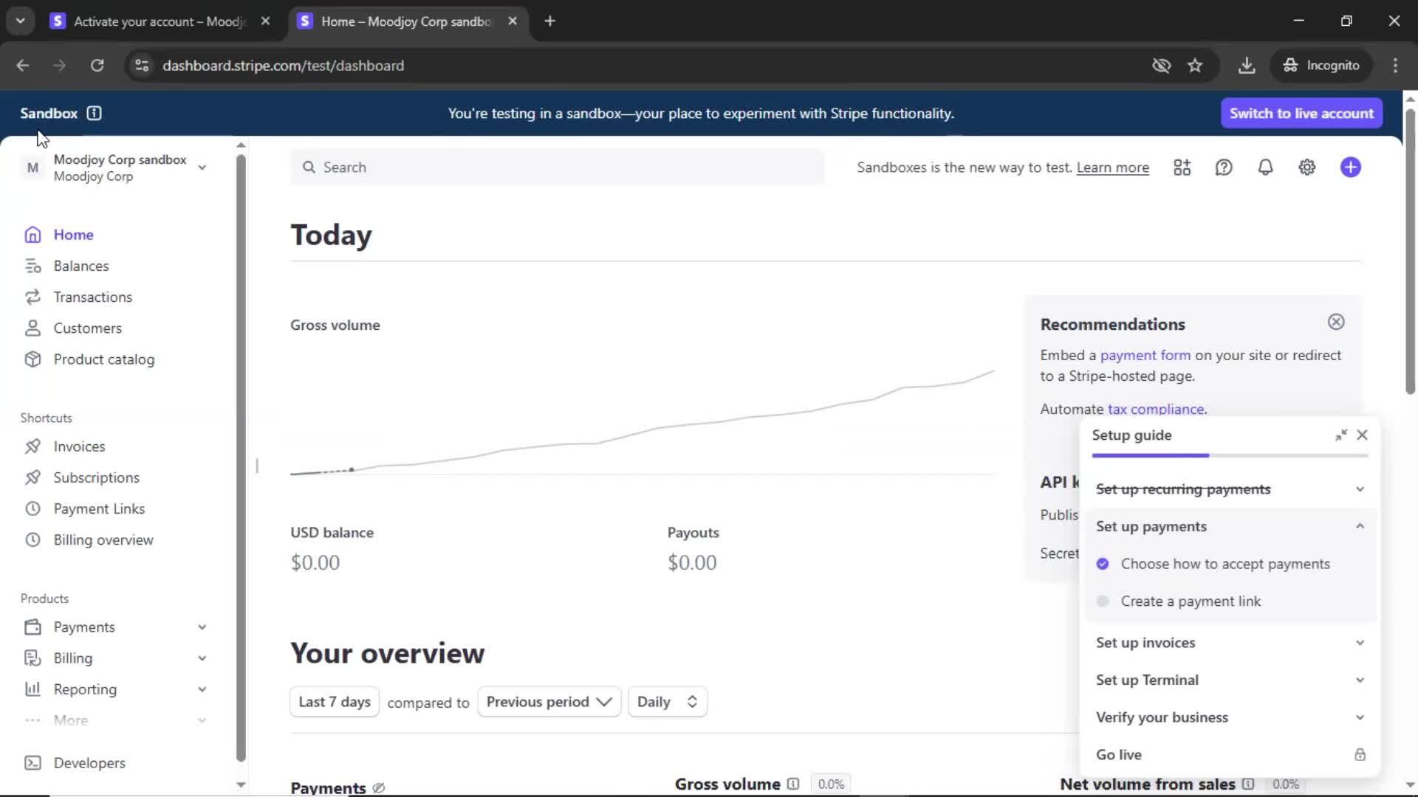Open the Daily interval dropdown

coord(668,702)
